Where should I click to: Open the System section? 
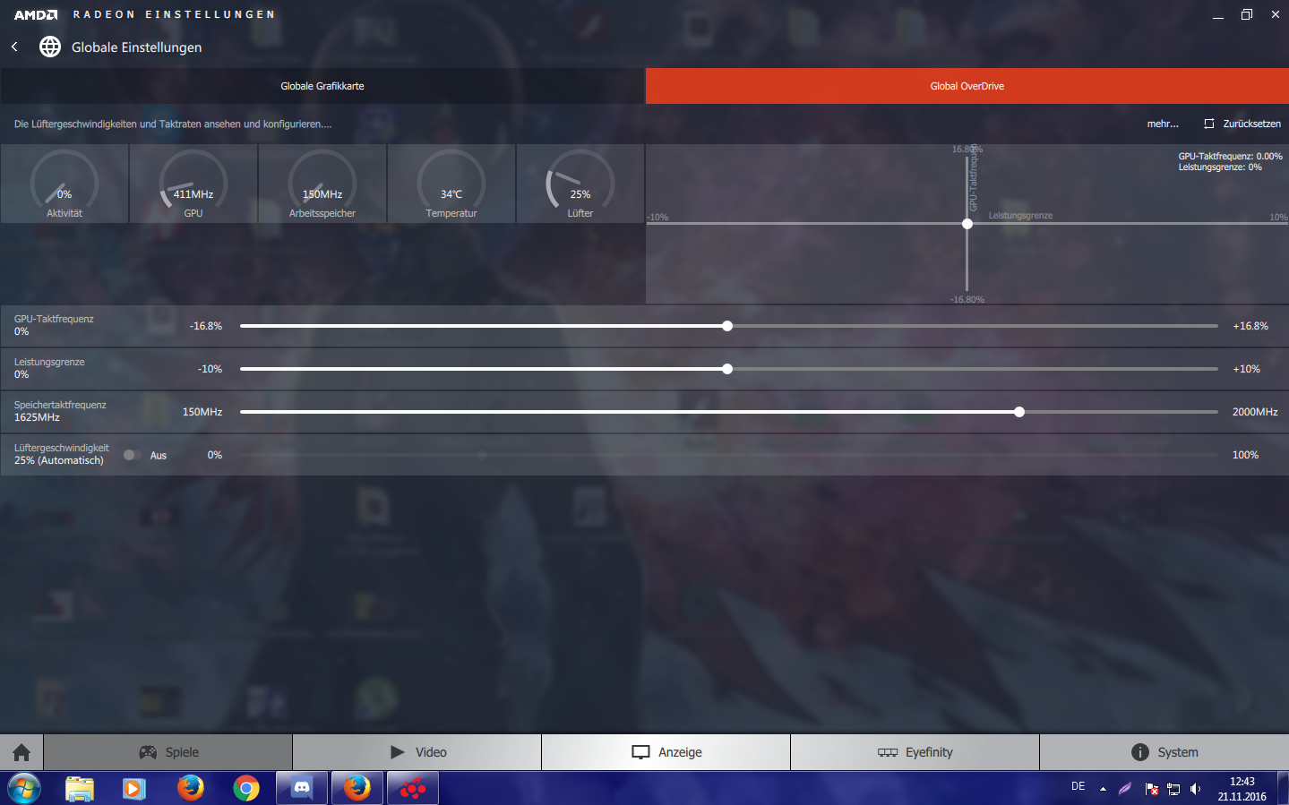coord(1164,752)
